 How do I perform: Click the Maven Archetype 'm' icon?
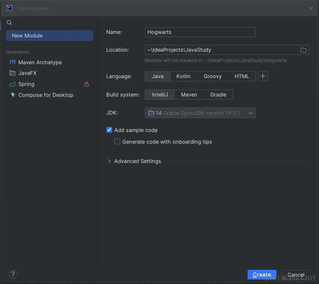(13, 62)
